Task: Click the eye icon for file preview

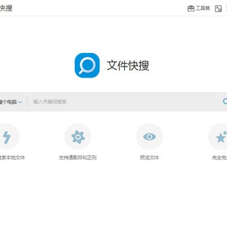Action: 149,137
